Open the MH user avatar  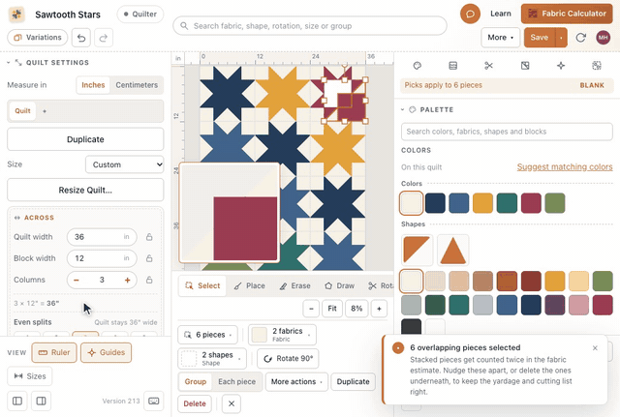pos(603,38)
